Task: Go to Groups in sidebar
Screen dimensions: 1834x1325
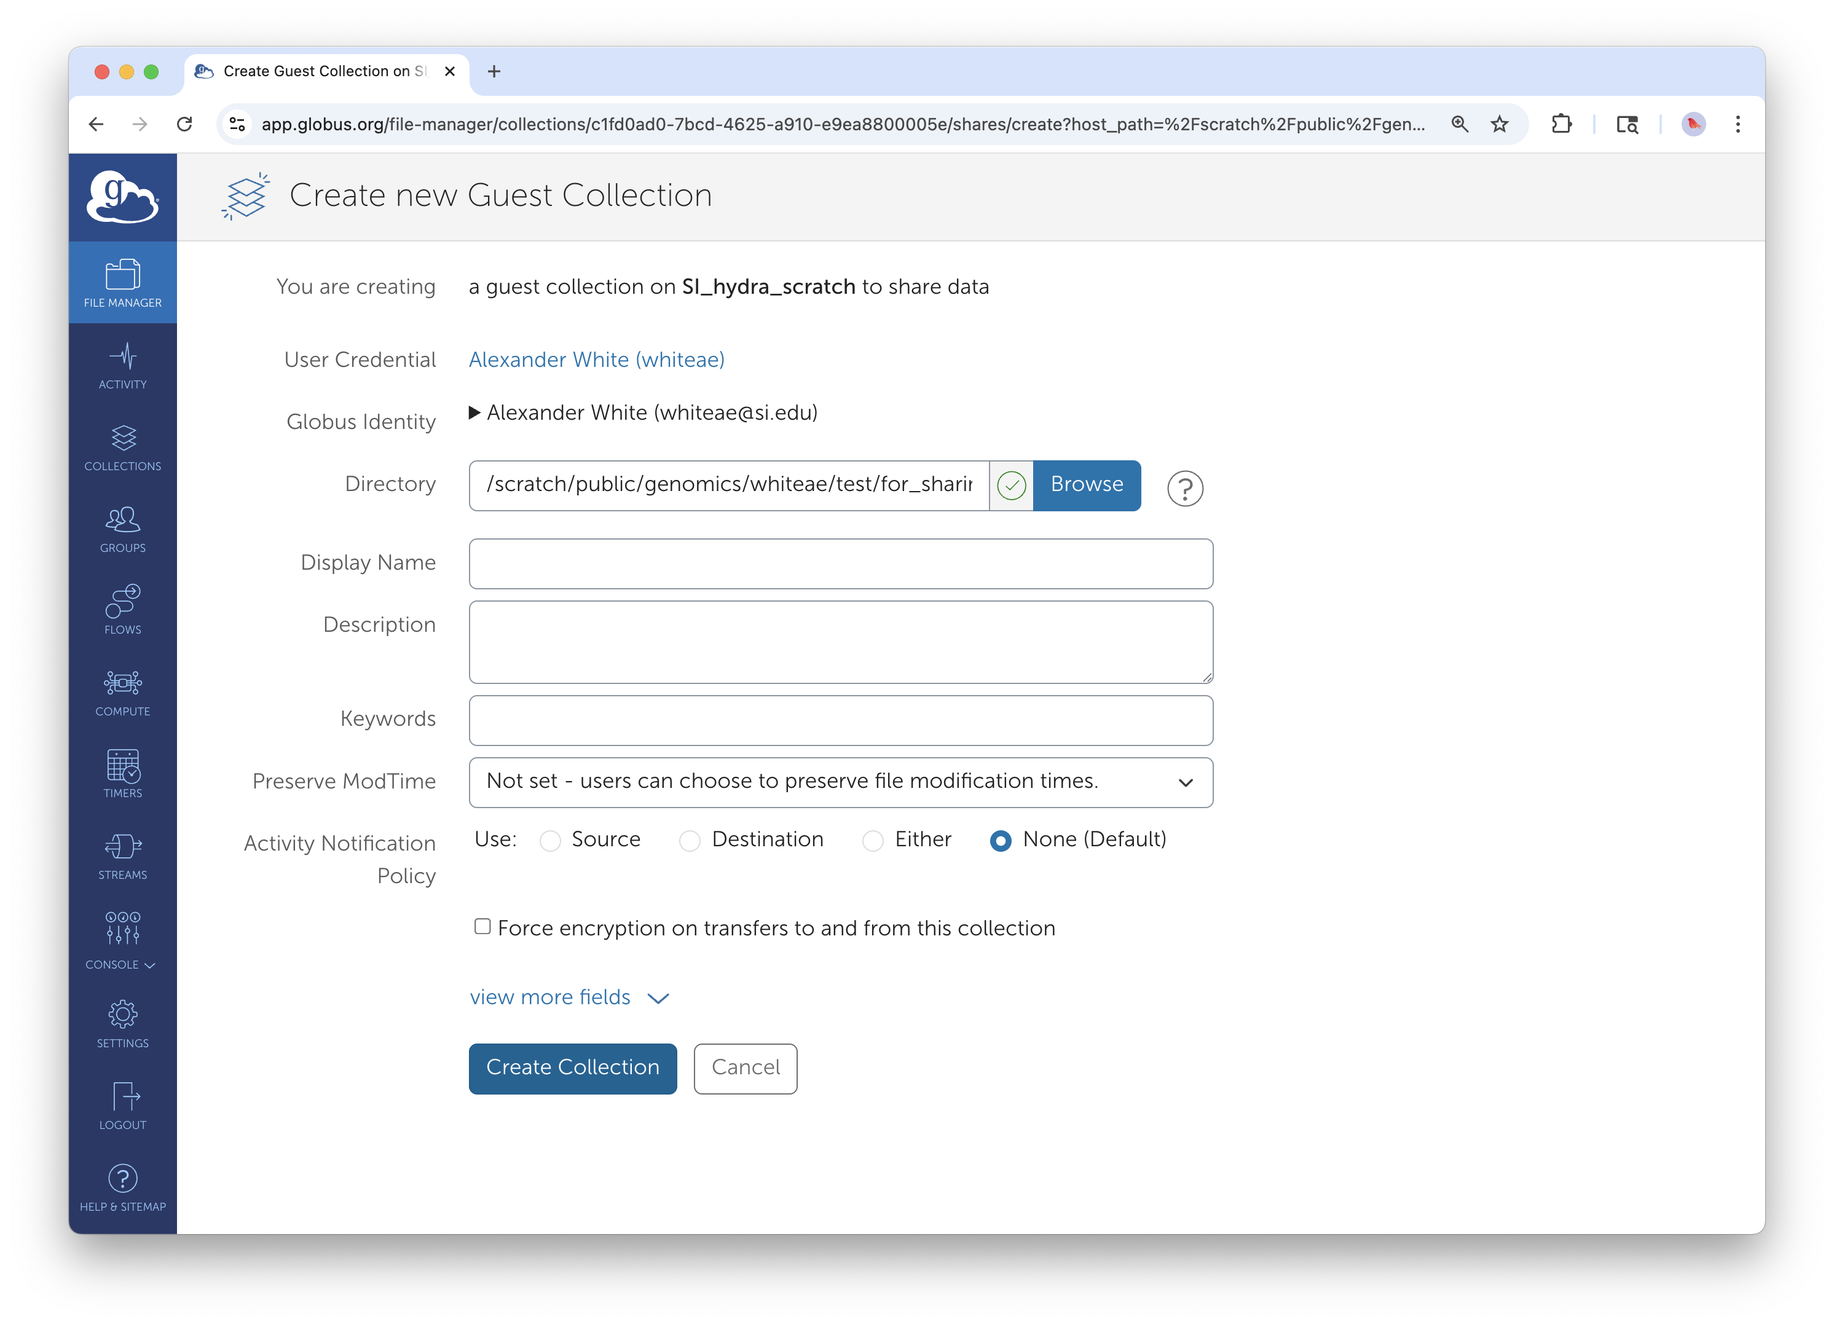Action: click(x=123, y=530)
